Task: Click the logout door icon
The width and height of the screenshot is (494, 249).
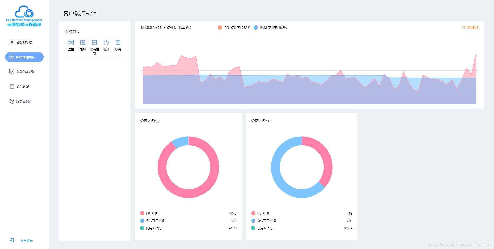Action: [12, 240]
